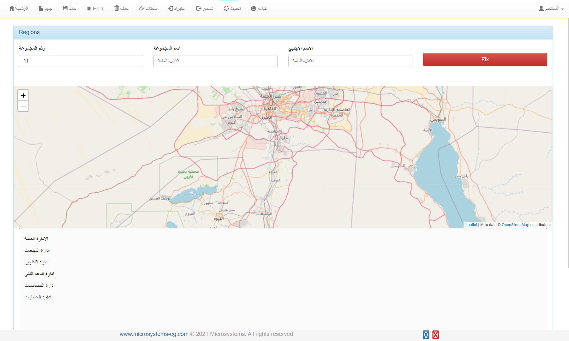The height and width of the screenshot is (341, 569).
Task: Click the Regions panel header
Action: (x=283, y=33)
